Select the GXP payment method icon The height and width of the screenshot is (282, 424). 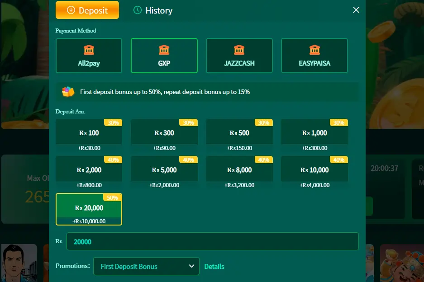tap(164, 51)
